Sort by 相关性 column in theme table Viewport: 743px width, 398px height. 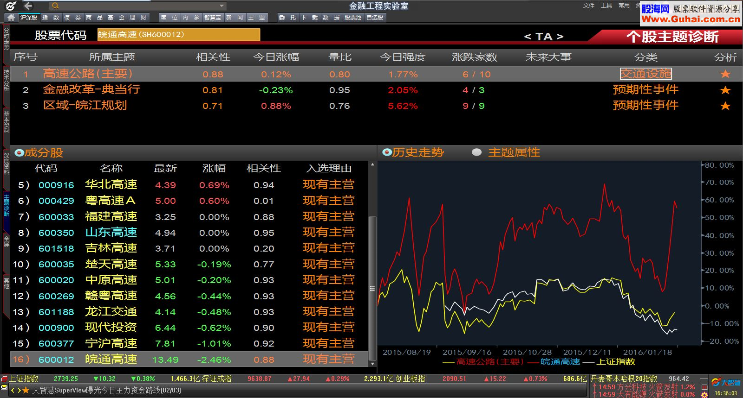(x=213, y=57)
